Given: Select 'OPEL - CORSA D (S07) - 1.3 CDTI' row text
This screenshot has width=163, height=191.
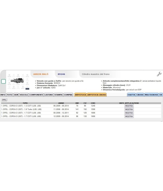Looking at the screenshot, I should tap(22, 106).
